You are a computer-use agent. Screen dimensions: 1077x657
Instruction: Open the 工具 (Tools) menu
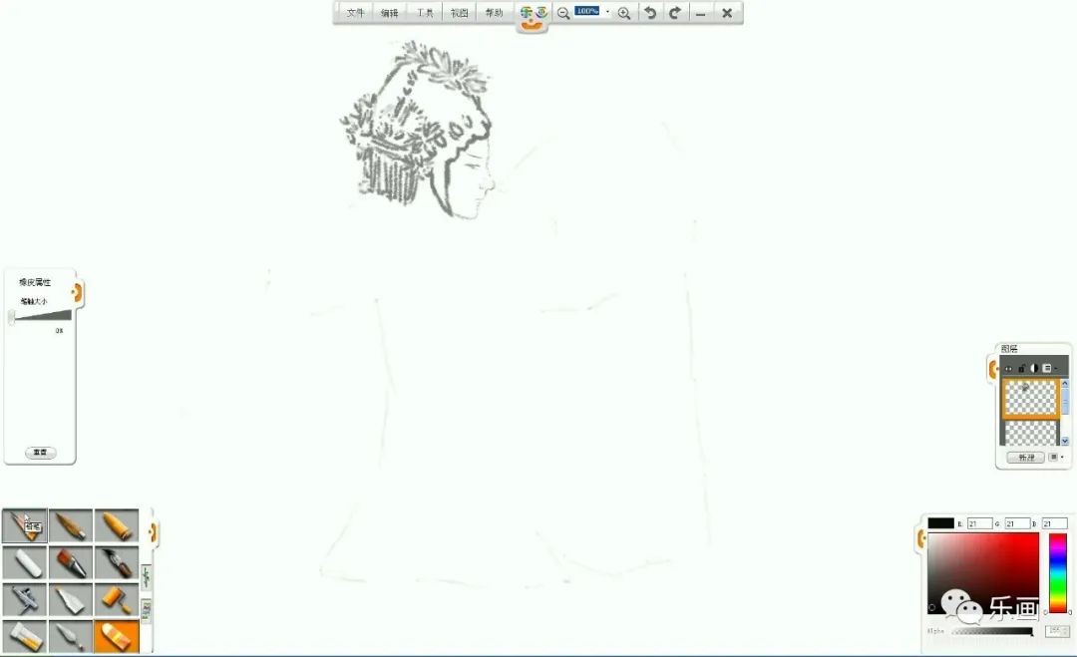(425, 13)
